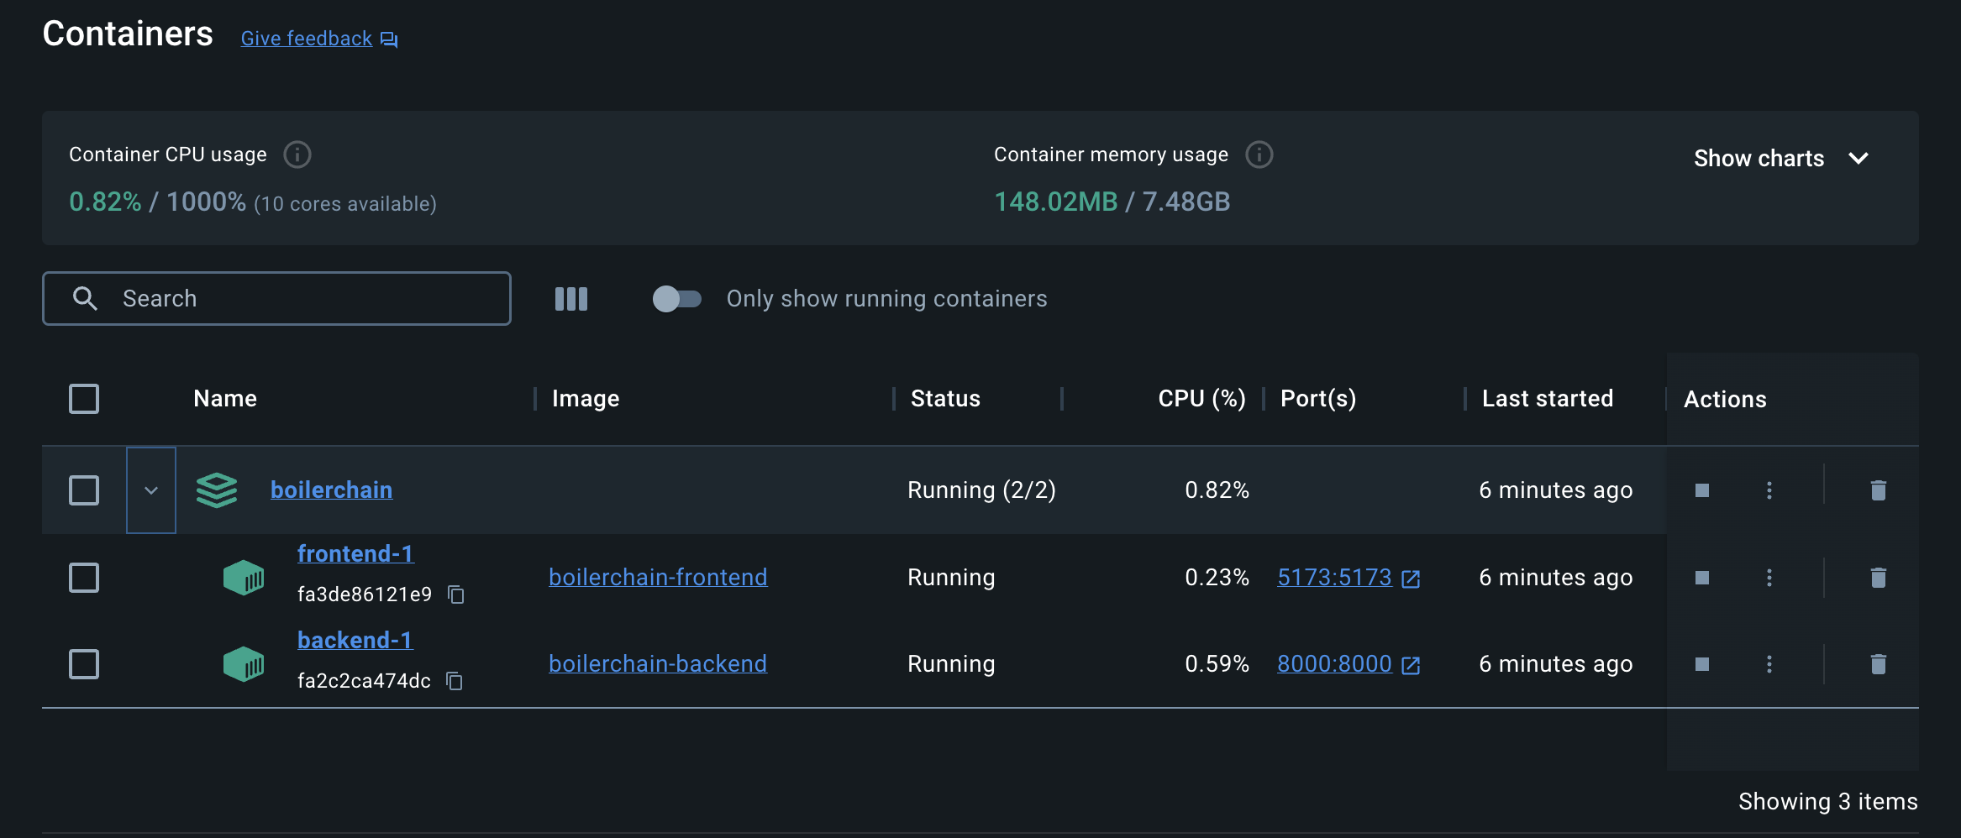The height and width of the screenshot is (838, 1961).
Task: Open more actions menu for frontend-1
Action: coord(1769,578)
